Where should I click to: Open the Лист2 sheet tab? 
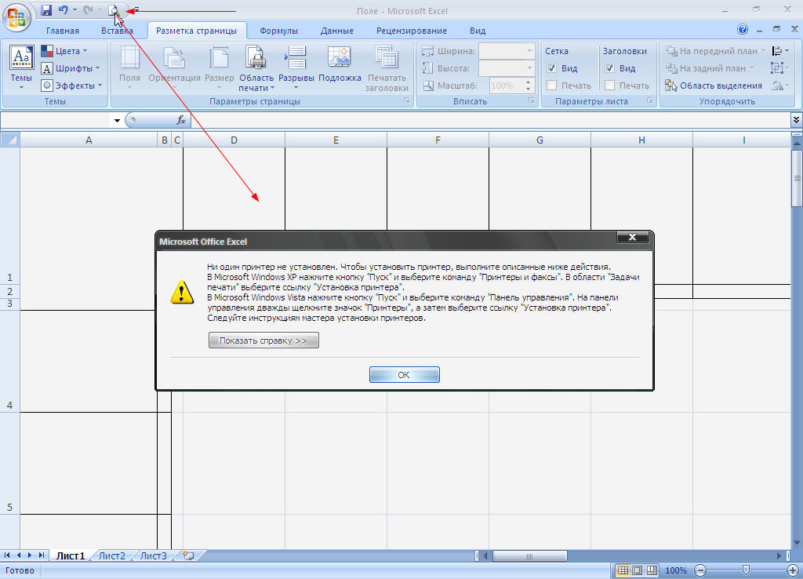click(111, 555)
